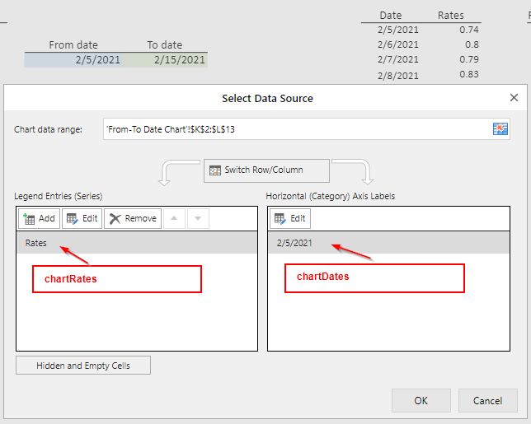Click the Rates column header cell
This screenshot has width=531, height=424.
pyautogui.click(x=450, y=16)
